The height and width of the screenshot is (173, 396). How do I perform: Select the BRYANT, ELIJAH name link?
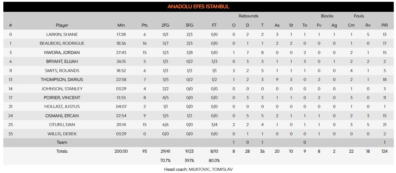pyautogui.click(x=62, y=61)
